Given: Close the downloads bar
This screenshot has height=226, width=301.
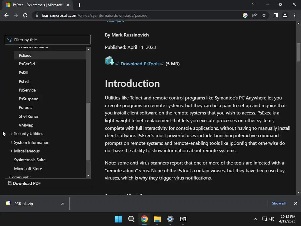Looking at the screenshot, I should [x=296, y=203].
